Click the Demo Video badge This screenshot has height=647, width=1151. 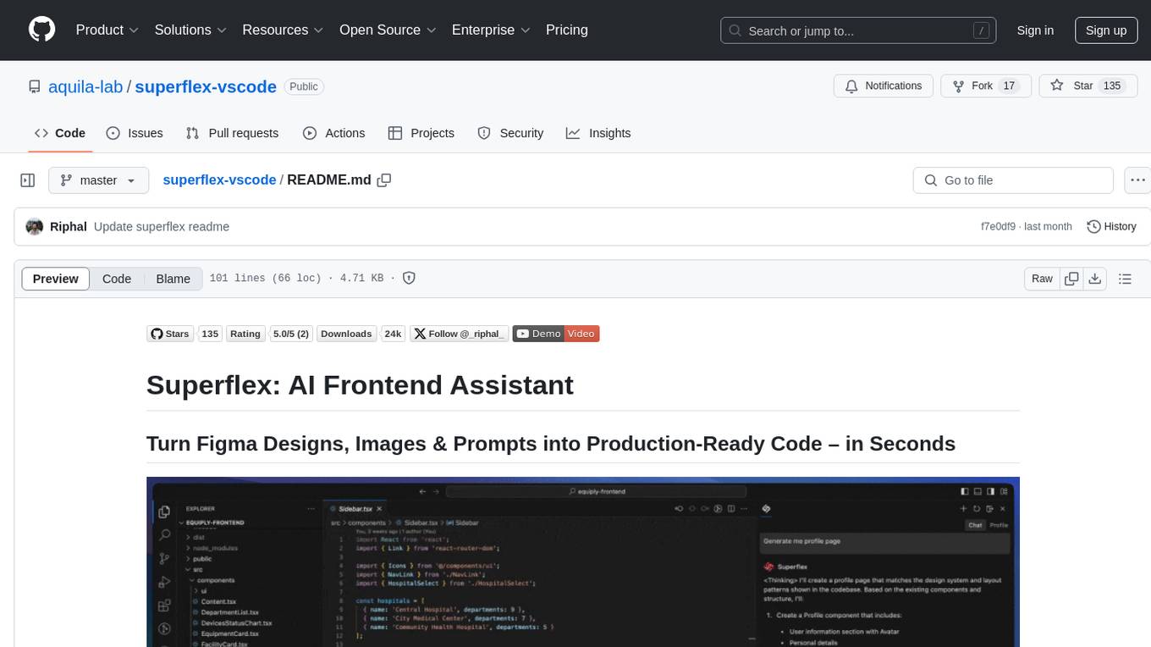point(555,334)
